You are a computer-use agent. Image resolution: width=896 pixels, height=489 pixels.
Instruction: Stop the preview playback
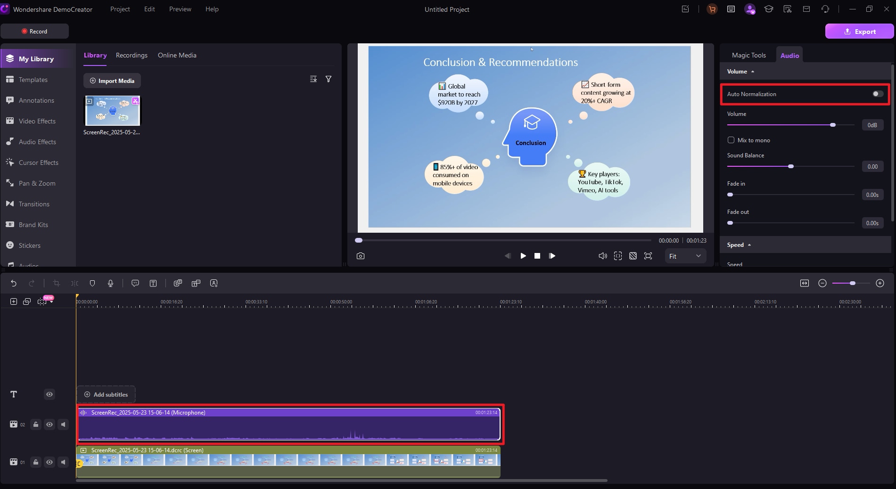coord(537,256)
